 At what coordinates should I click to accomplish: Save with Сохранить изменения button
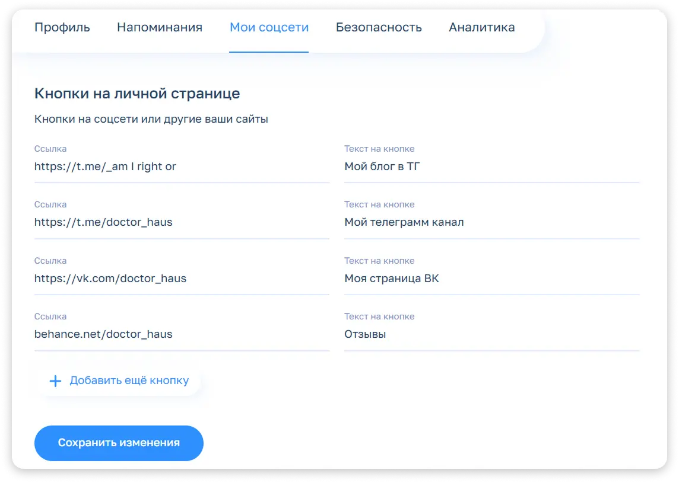click(x=119, y=443)
